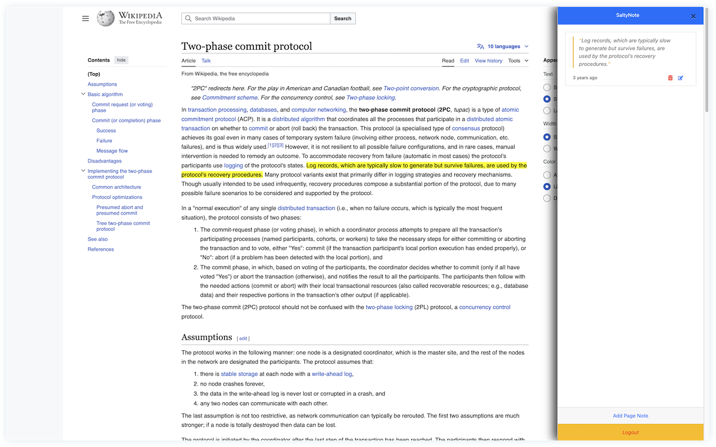The image size is (716, 447).
Task: Collapse Implementing the two-phase commit protocol section
Action: [83, 171]
